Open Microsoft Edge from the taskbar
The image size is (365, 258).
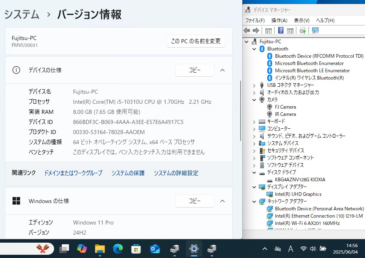coord(118,249)
